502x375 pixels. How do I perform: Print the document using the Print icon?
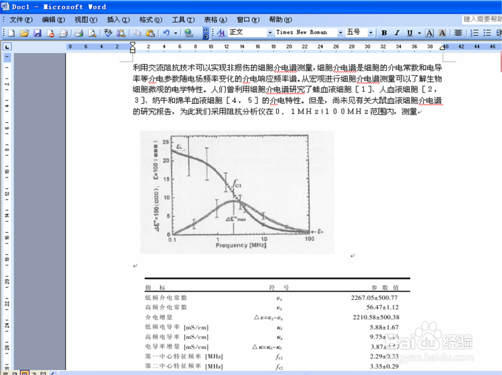[79, 33]
